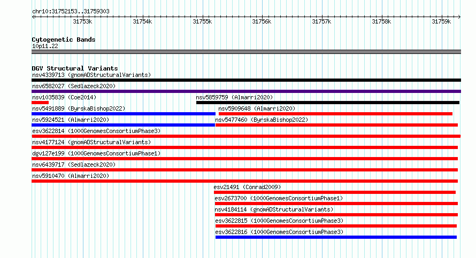Select the red nsv4177124 variant bar
The width and height of the screenshot is (476, 258).
coord(244,147)
